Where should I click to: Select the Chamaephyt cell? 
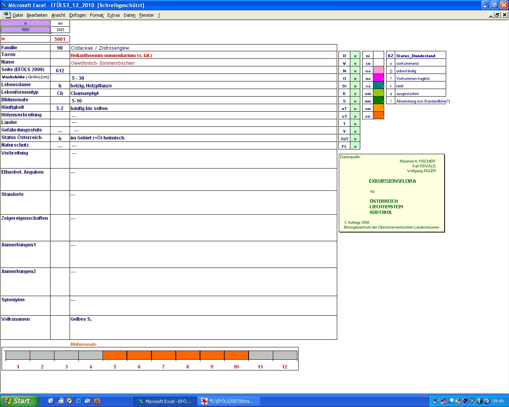[203, 93]
